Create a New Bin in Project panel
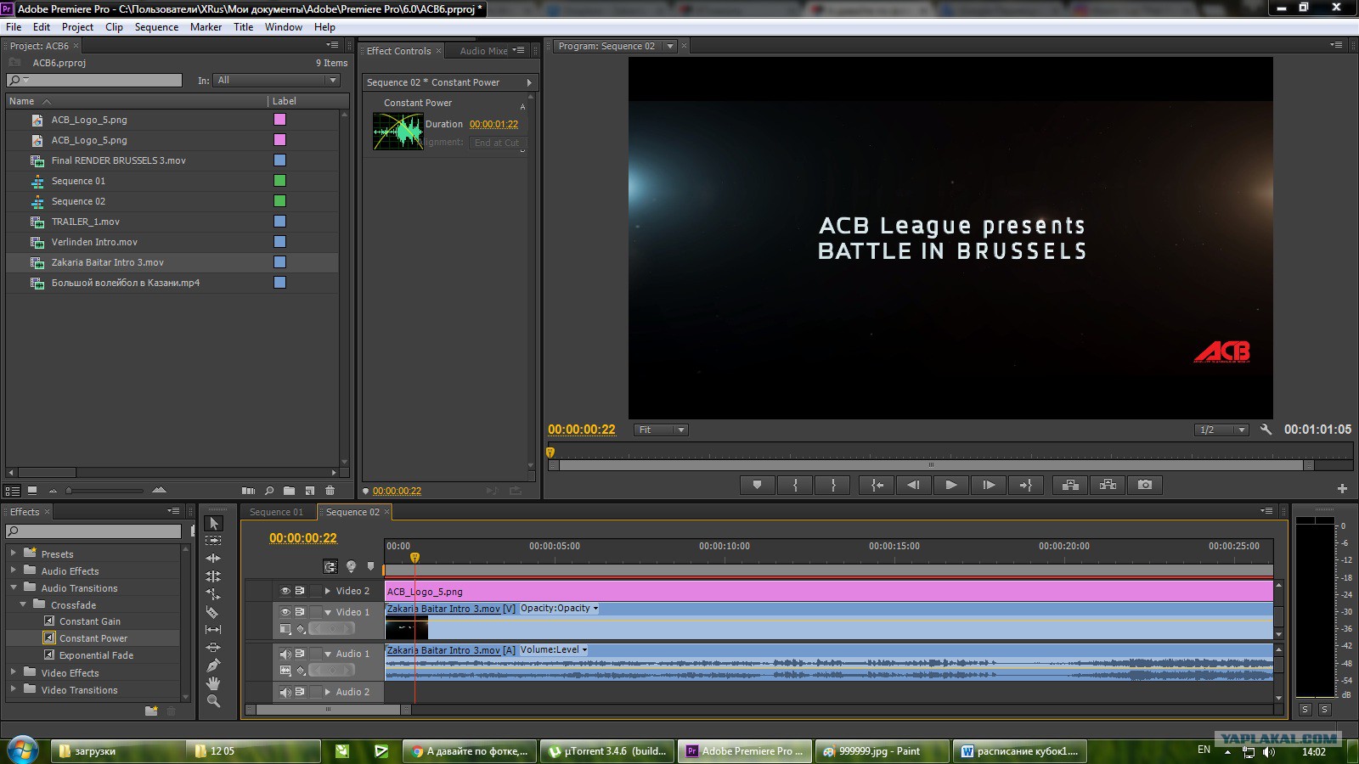This screenshot has height=764, width=1359. pos(290,491)
